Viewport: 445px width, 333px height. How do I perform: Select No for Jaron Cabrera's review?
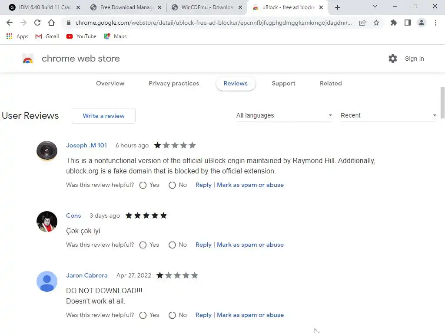[172, 315]
